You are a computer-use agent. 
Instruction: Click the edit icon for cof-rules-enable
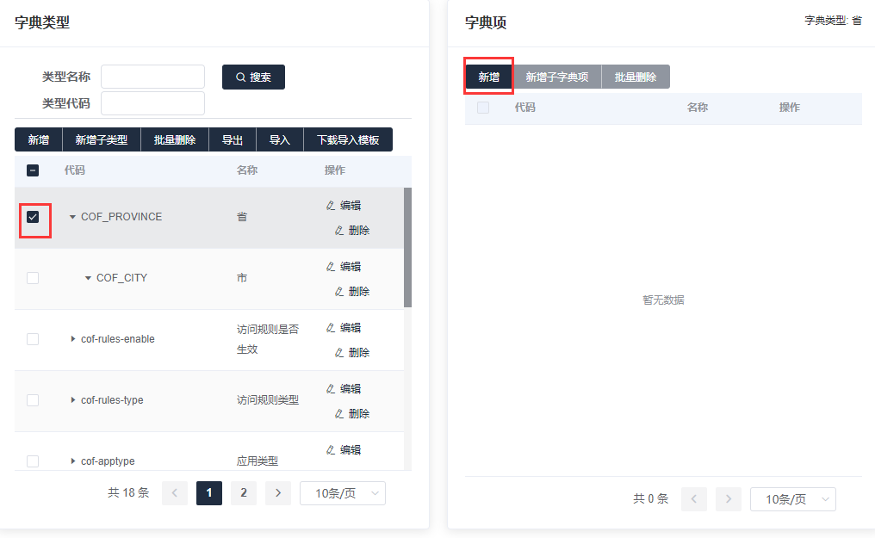point(331,328)
